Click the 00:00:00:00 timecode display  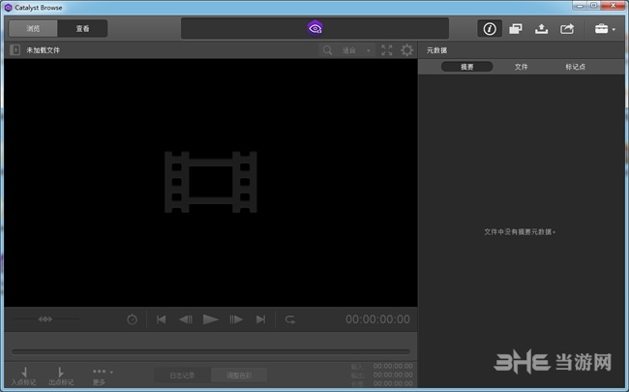click(x=377, y=319)
